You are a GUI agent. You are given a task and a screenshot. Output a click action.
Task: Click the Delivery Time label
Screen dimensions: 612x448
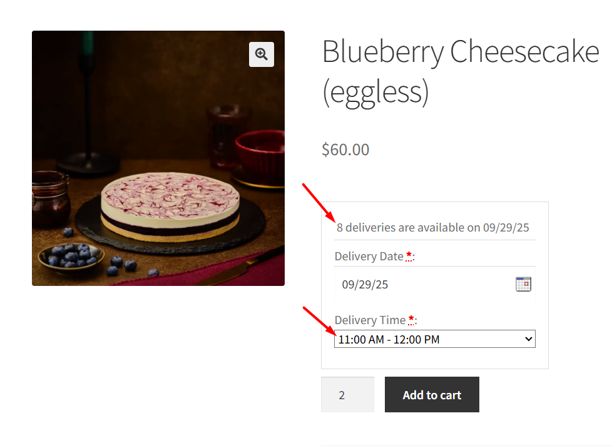pyautogui.click(x=370, y=320)
